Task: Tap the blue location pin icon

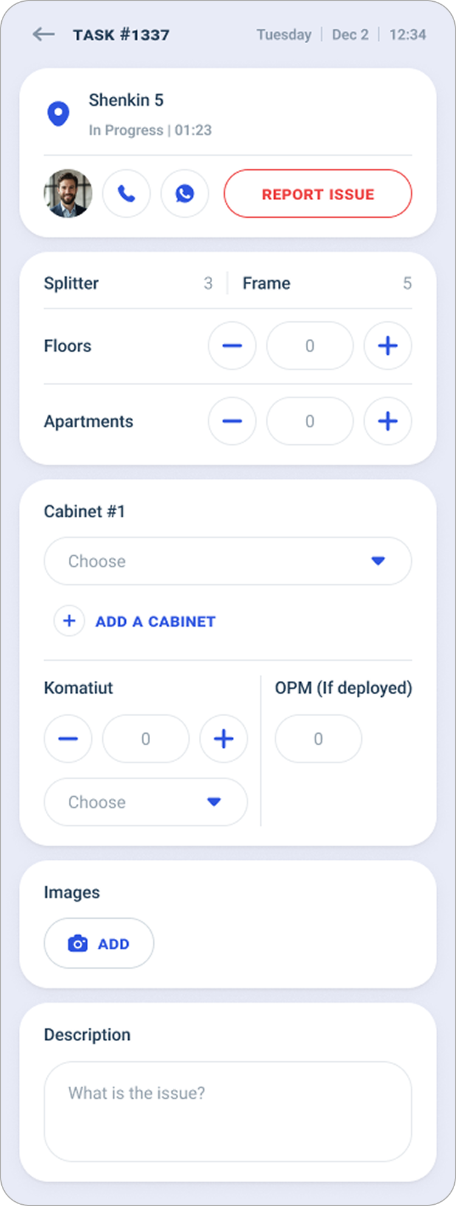Action: [58, 114]
